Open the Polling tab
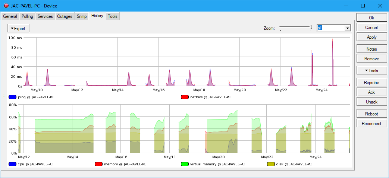 27,16
